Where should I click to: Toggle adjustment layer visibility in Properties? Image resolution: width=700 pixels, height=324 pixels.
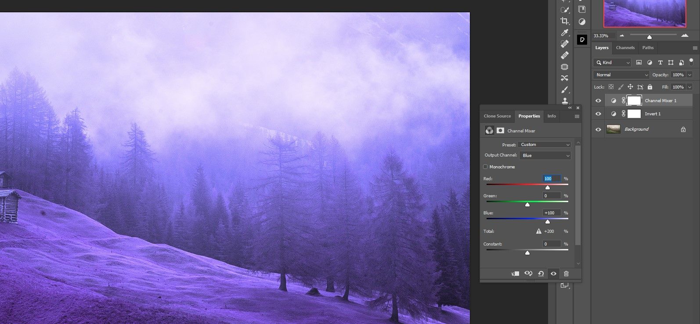[x=554, y=274]
